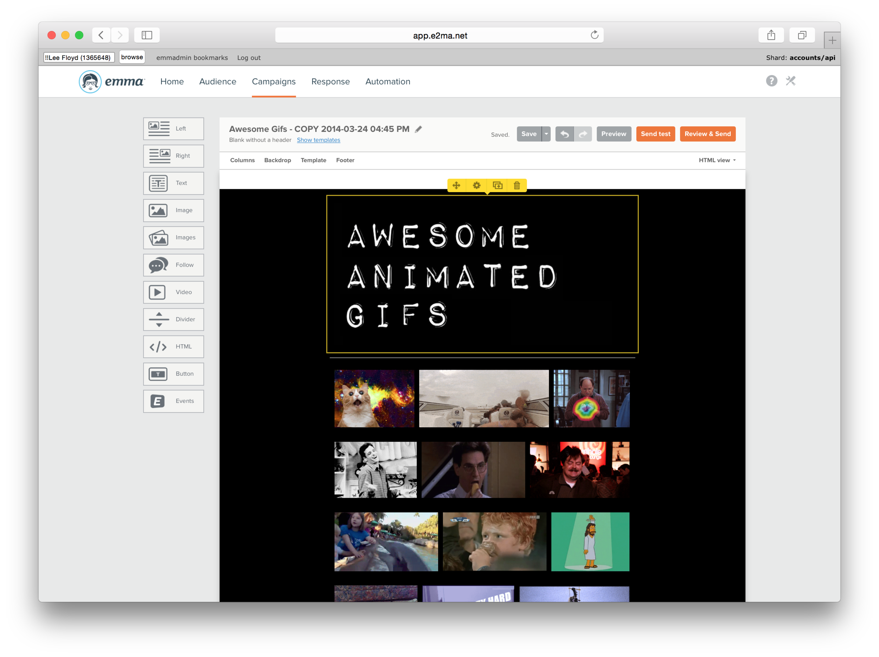Viewport: 879px width, 657px height.
Task: Click the Save button
Action: (529, 134)
